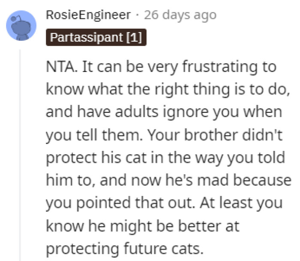This screenshot has width=300, height=261.
Task: Click the line "know he might be better at"
Action: (144, 224)
